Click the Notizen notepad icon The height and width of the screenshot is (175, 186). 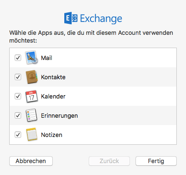pos(32,135)
